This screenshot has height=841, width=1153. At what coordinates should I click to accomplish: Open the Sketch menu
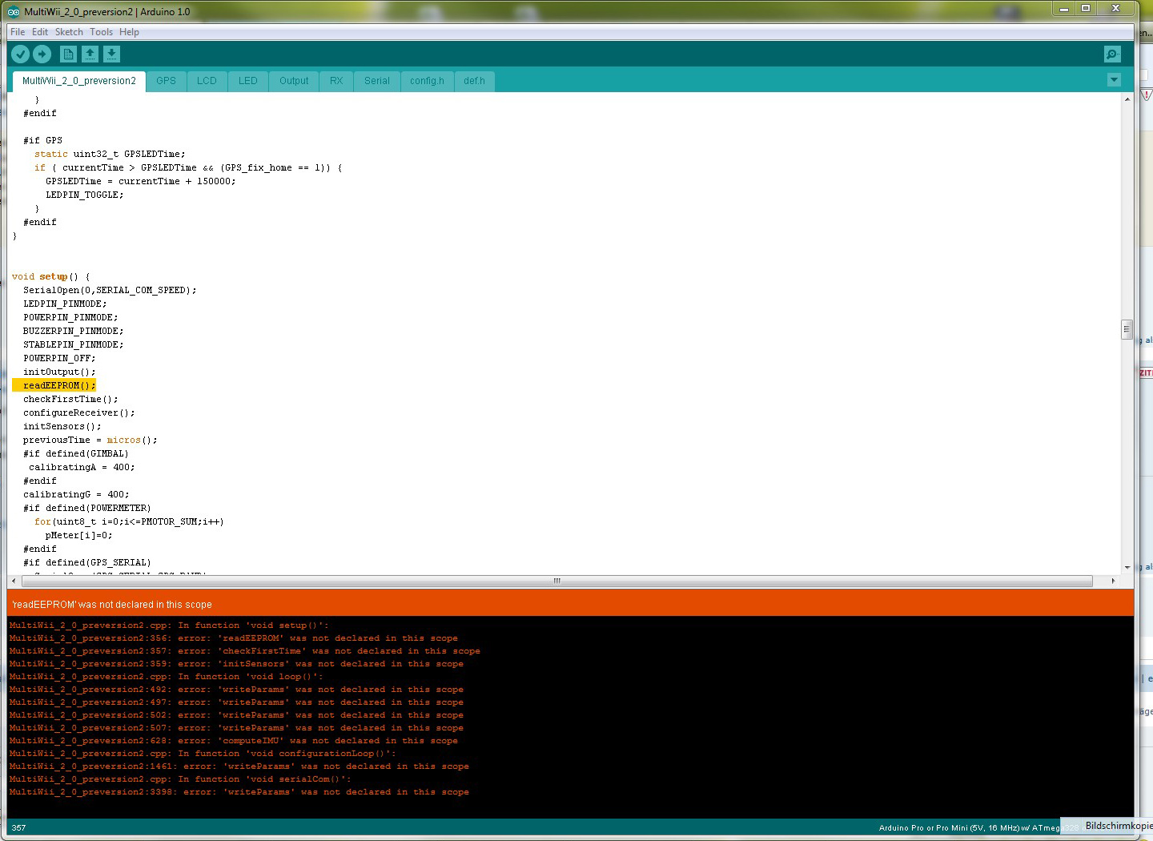click(69, 32)
